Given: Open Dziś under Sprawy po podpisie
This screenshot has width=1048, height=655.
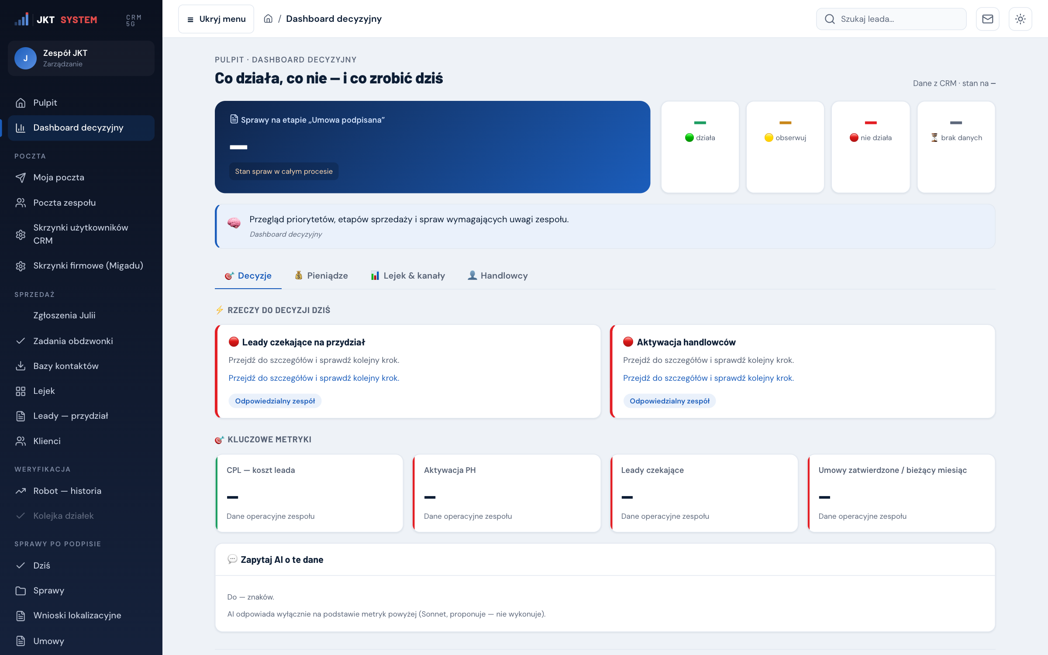Looking at the screenshot, I should [81, 565].
